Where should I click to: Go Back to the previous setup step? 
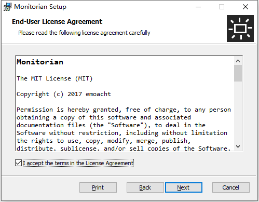pos(145,187)
